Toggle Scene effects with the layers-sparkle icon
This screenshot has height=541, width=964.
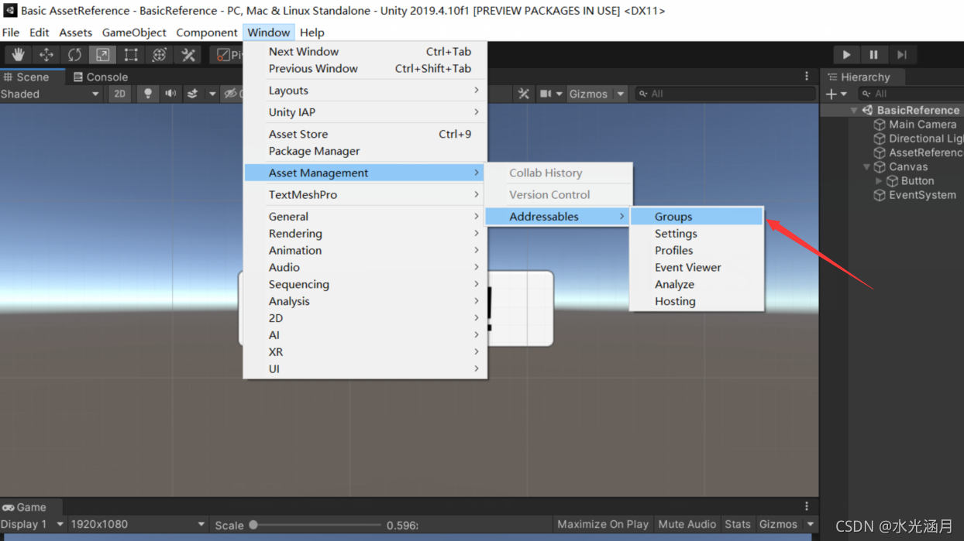coord(193,94)
